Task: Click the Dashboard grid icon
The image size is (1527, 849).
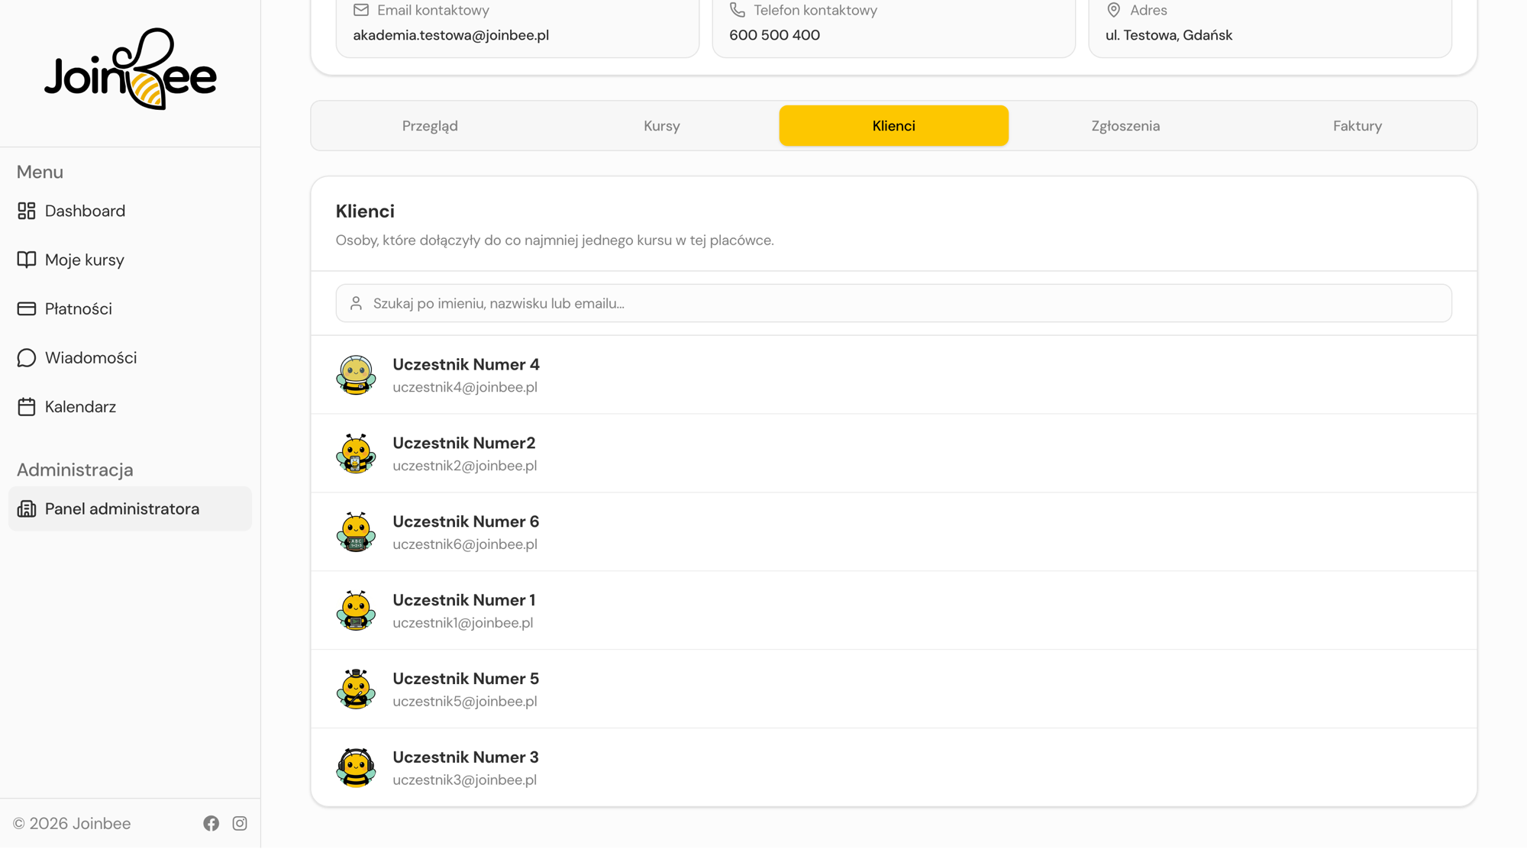Action: tap(27, 211)
